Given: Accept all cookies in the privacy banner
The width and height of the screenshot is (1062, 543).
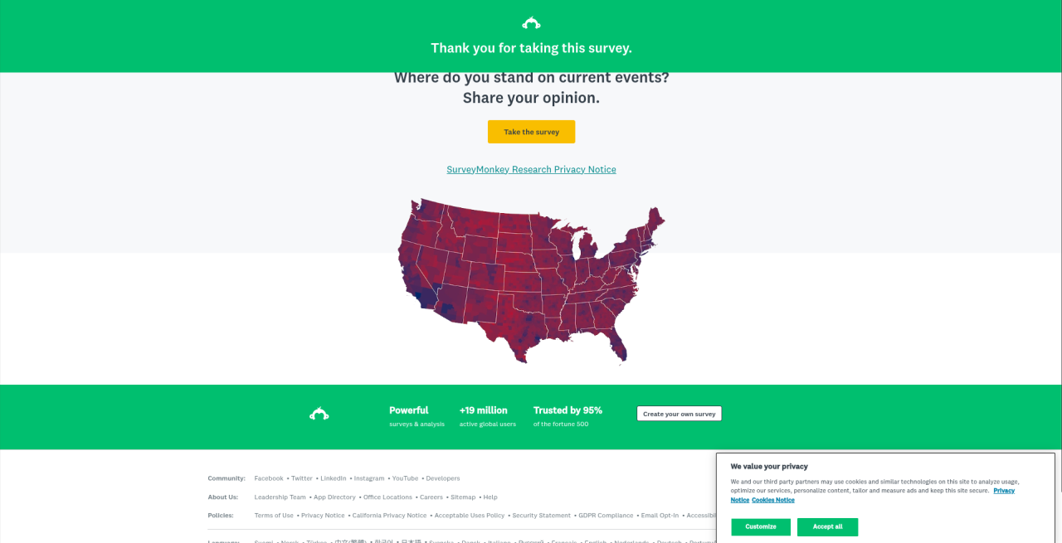Looking at the screenshot, I should pyautogui.click(x=827, y=526).
